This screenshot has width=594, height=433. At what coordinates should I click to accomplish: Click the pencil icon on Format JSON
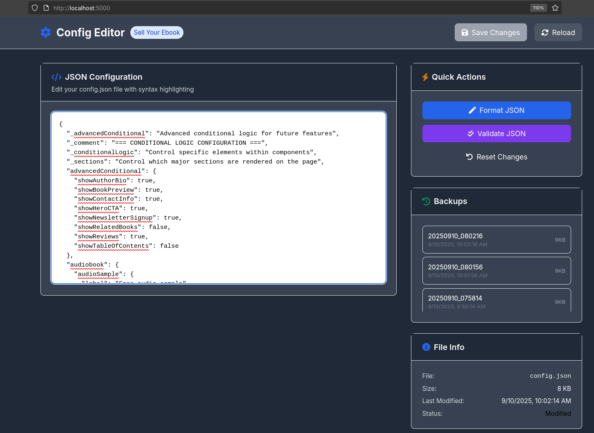(472, 110)
